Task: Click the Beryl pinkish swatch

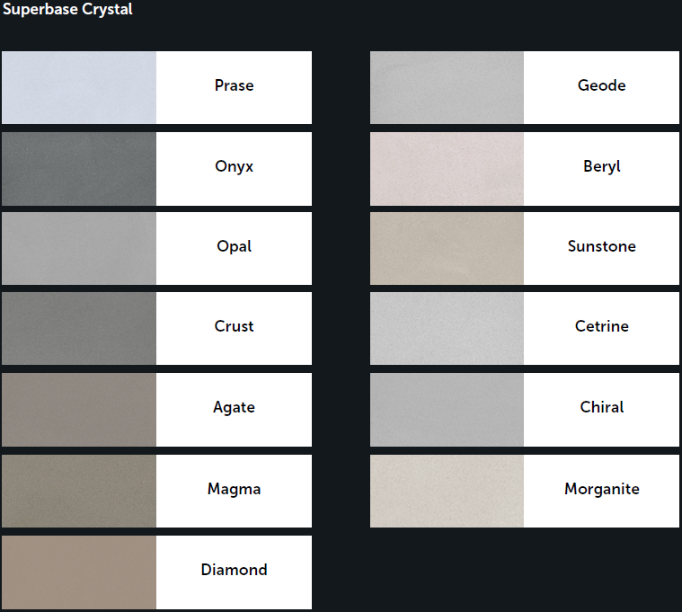Action: click(x=447, y=168)
